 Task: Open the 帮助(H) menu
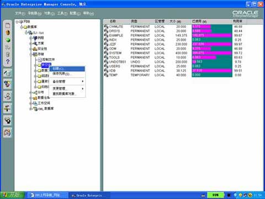(88, 13)
